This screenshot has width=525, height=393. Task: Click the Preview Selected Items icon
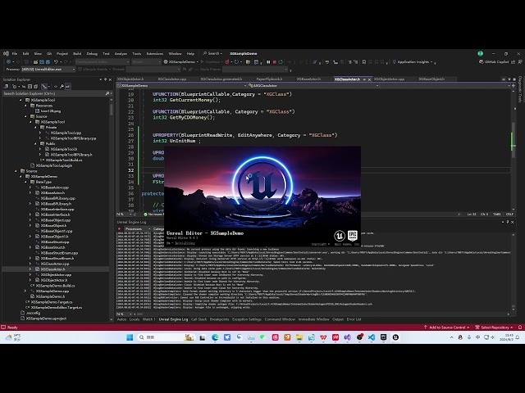[67, 87]
